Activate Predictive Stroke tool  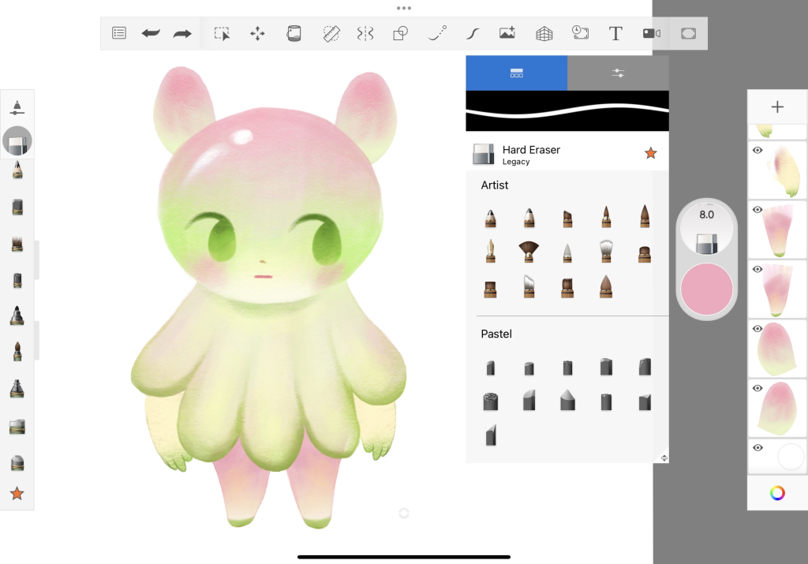(437, 33)
